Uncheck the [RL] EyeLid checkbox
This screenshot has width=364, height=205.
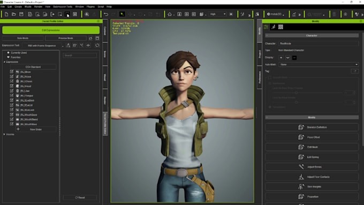(x=12, y=105)
